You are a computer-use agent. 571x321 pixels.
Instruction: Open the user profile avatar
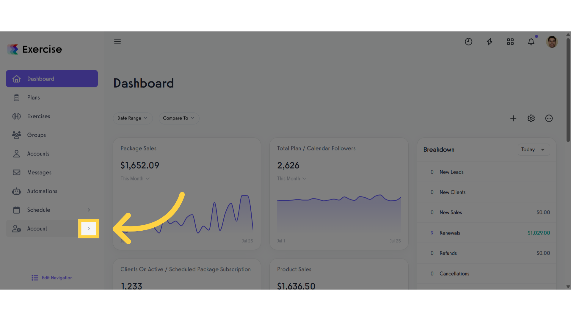(552, 42)
